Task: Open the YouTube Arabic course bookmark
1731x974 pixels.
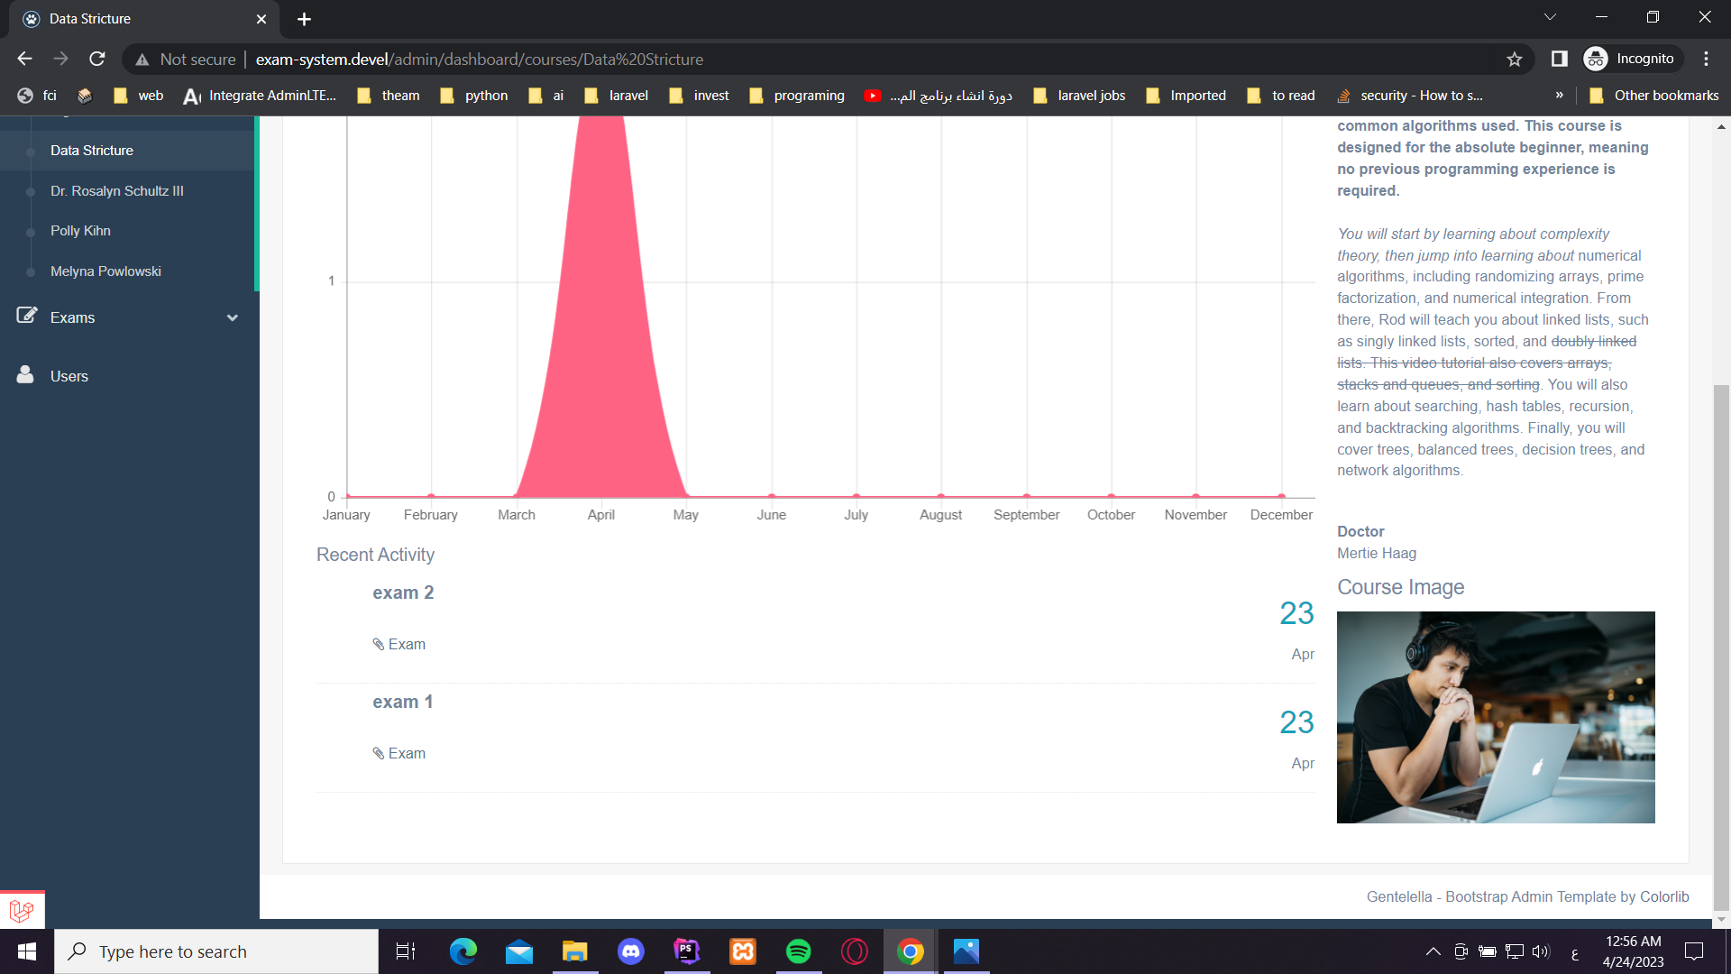Action: pos(938,96)
